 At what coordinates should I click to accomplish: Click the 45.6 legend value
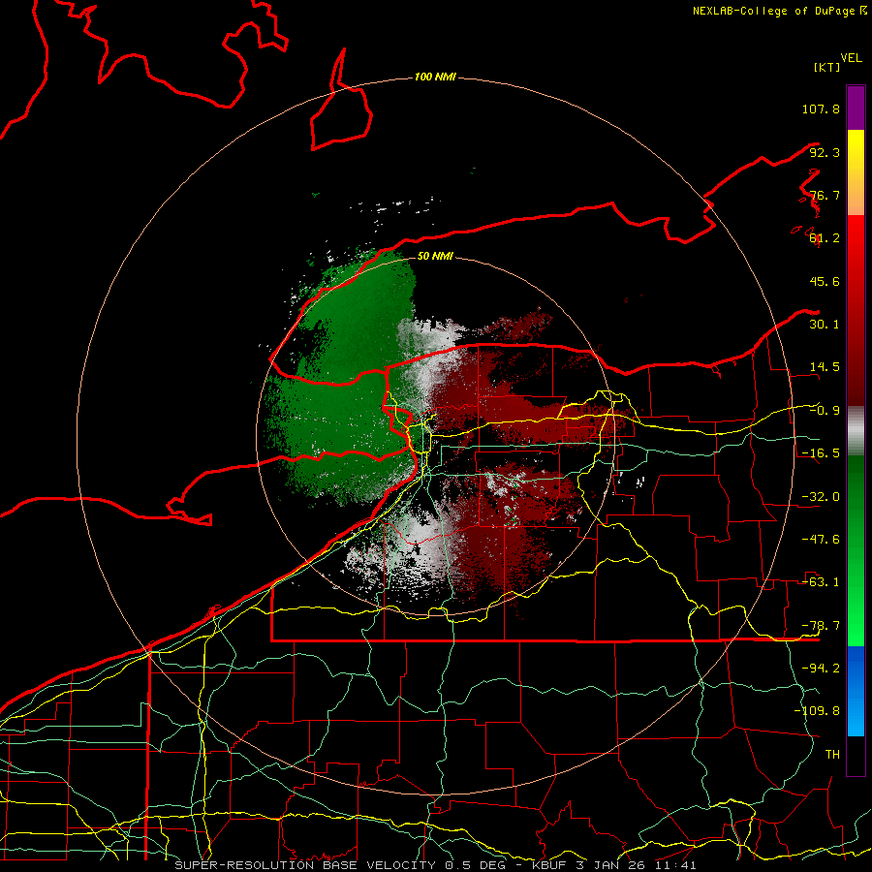click(825, 281)
